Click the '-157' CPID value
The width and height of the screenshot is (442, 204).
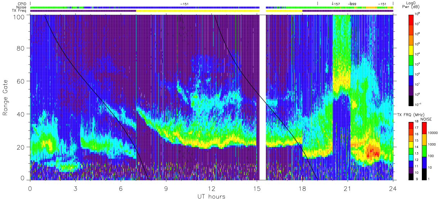point(335,4)
